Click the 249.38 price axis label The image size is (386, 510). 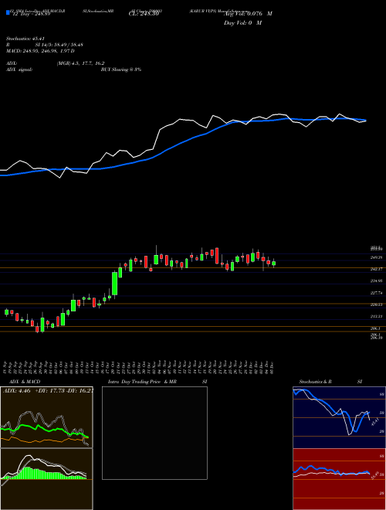pyautogui.click(x=376, y=257)
